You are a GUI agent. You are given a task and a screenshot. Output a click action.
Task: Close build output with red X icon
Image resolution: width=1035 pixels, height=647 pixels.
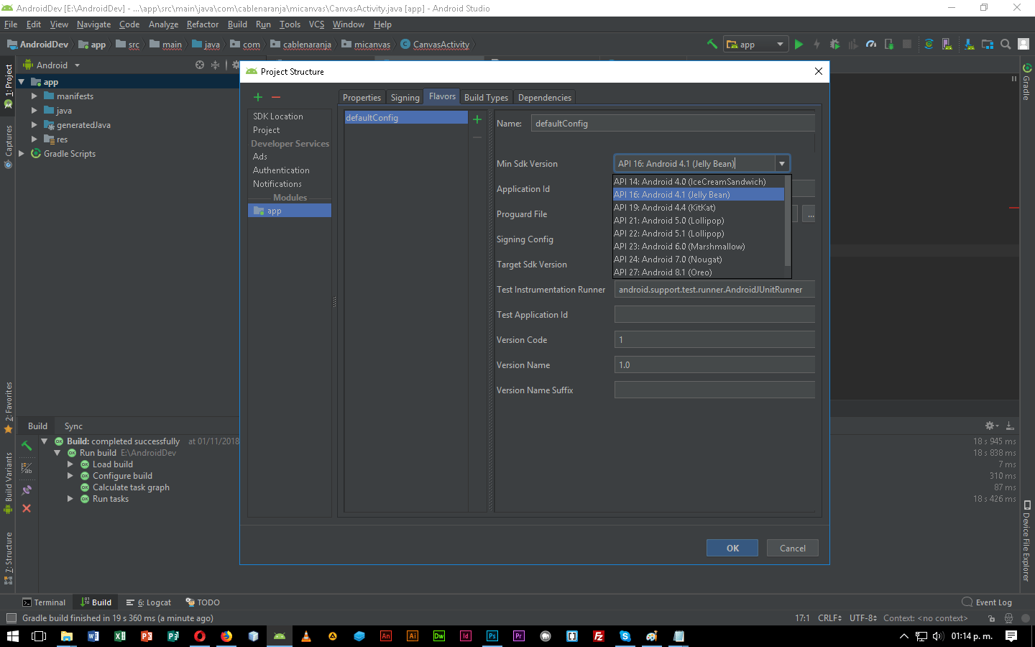(27, 508)
